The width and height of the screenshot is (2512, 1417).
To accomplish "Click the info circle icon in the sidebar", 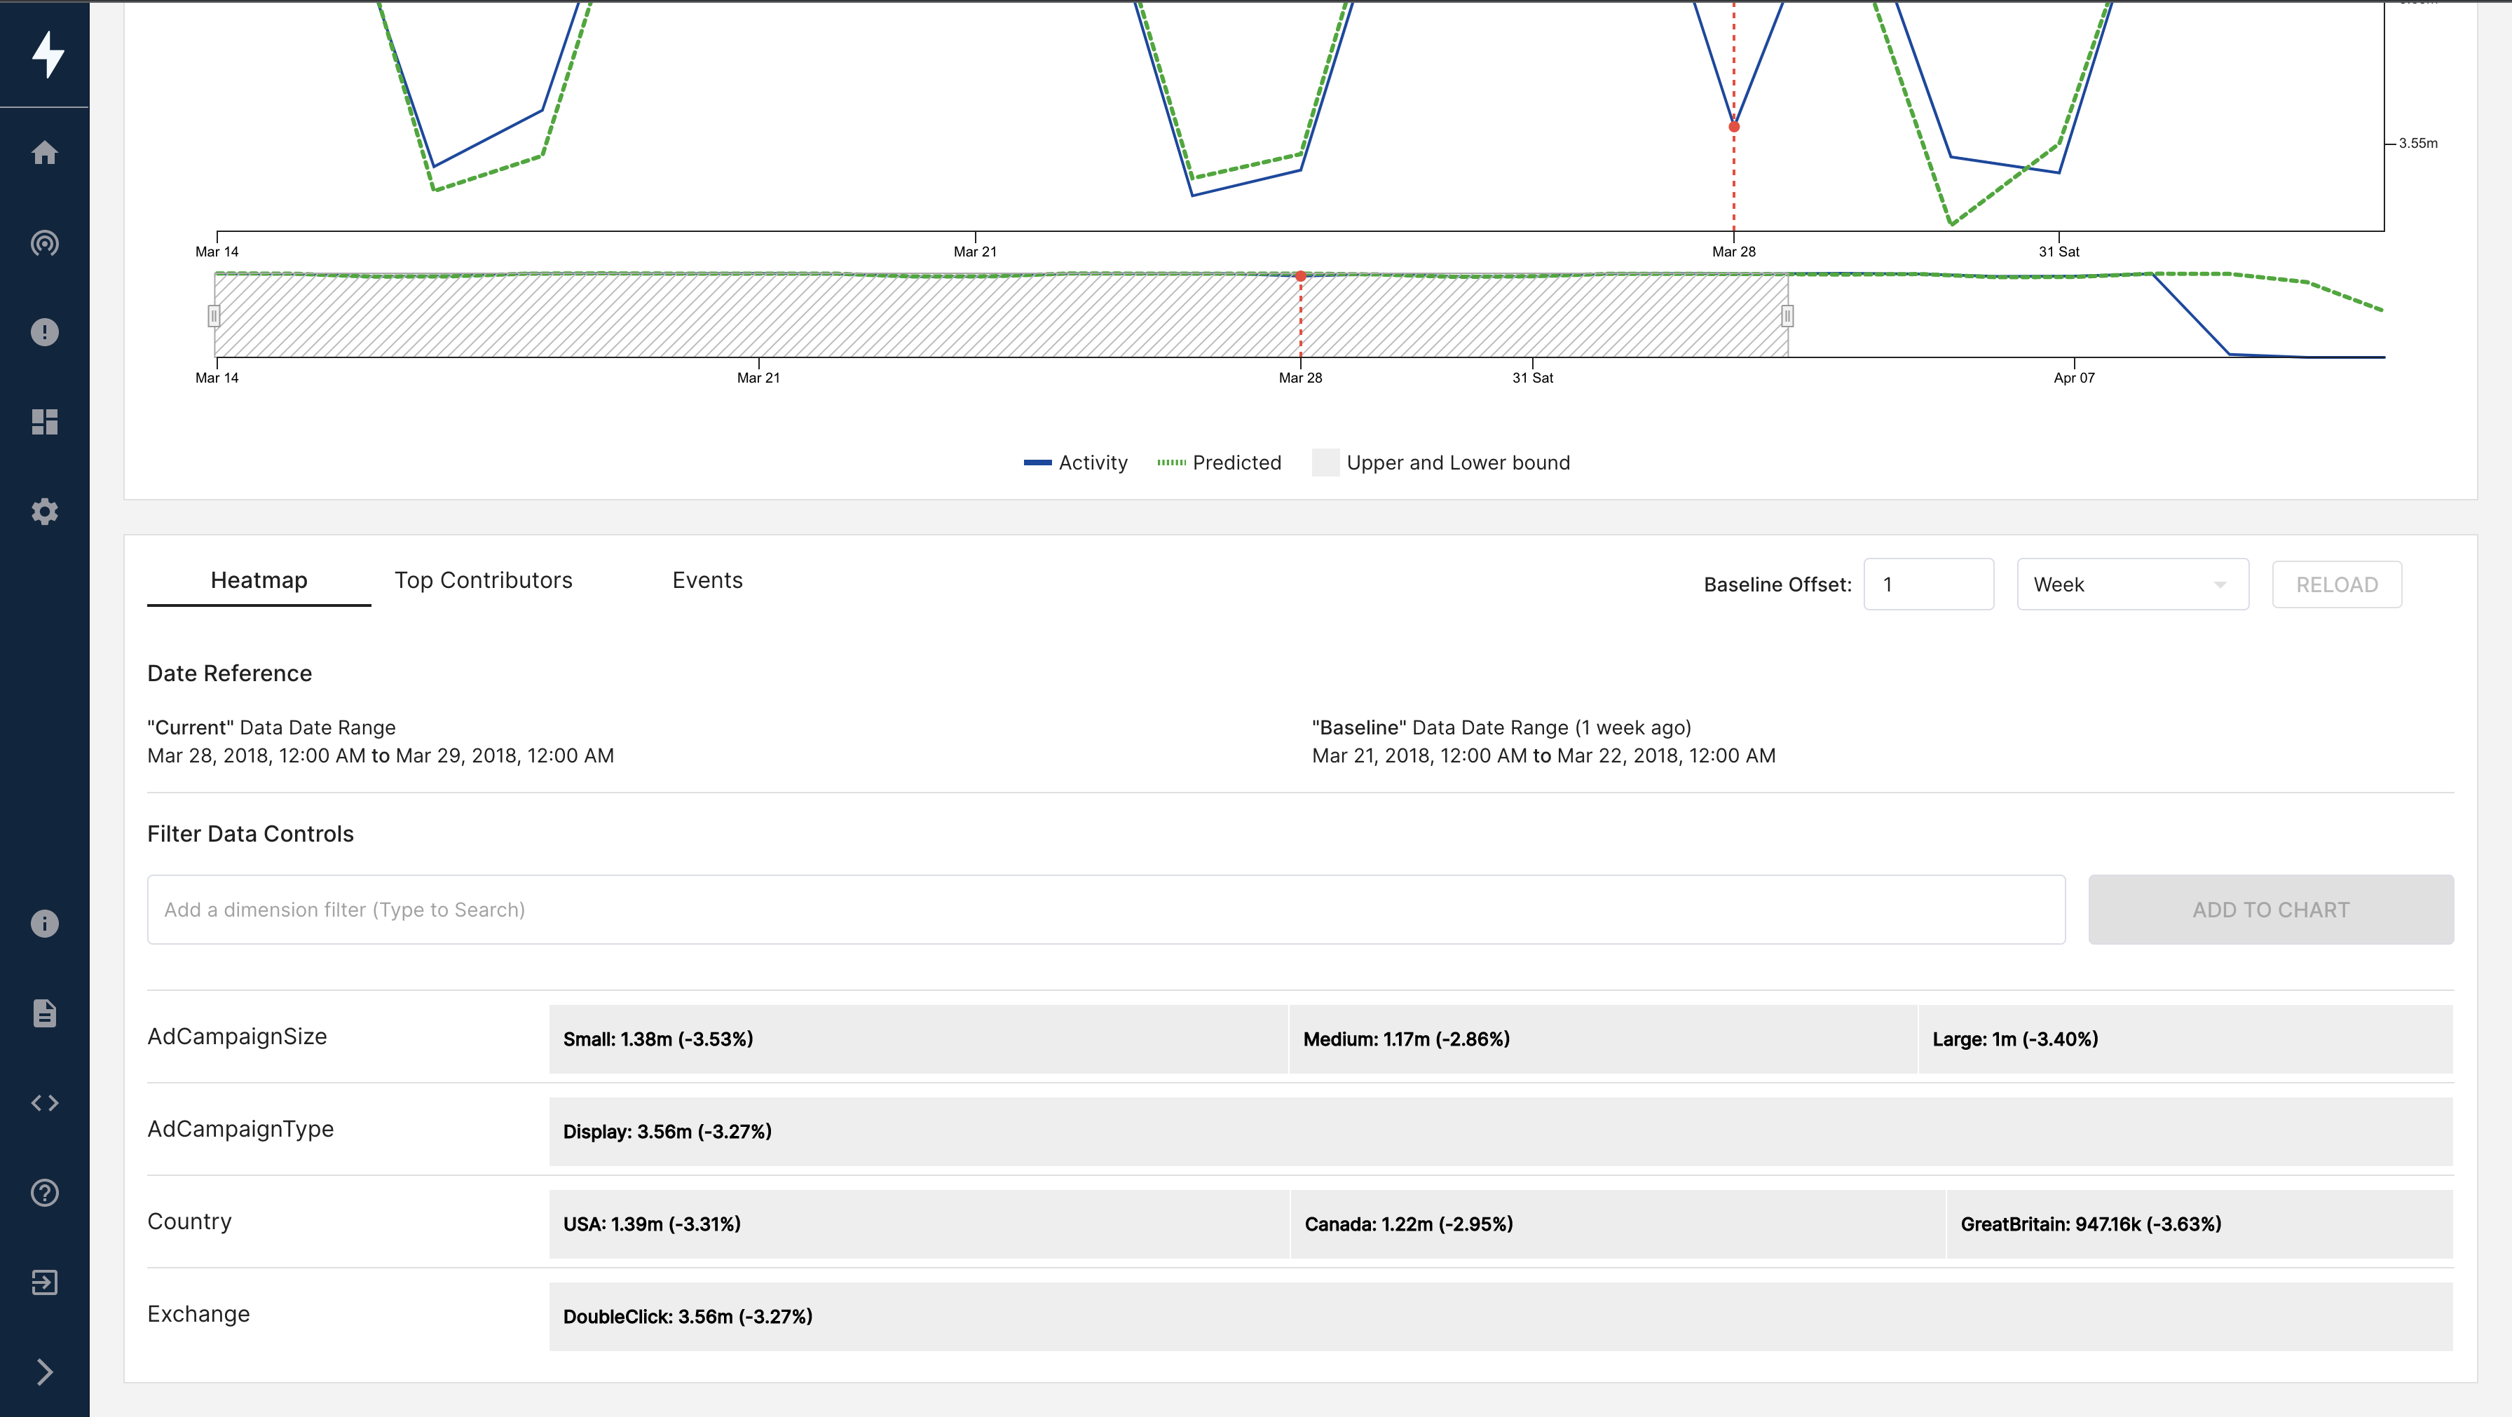I will (x=45, y=924).
